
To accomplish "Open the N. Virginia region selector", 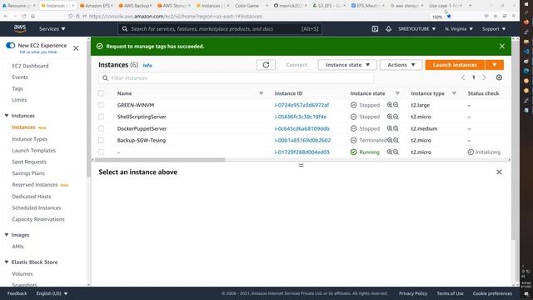I will pos(459,29).
